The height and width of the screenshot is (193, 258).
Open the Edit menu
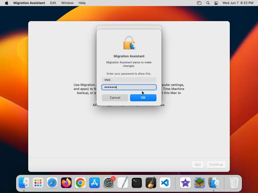(x=53, y=3)
